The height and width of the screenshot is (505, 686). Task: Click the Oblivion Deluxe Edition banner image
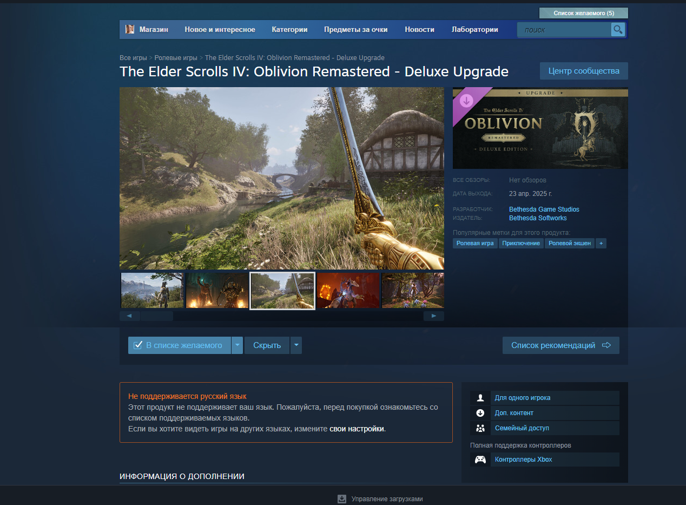(540, 128)
